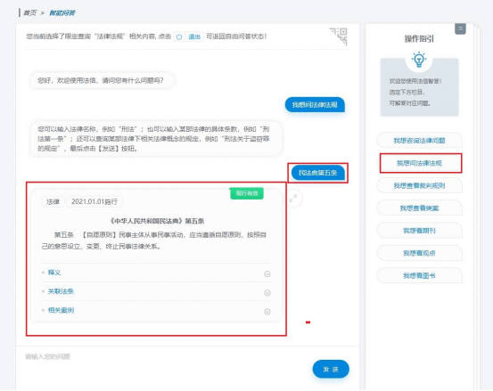493x391 pixels.
Task: Select 我想咨询法律问题 option
Action: pyautogui.click(x=419, y=141)
